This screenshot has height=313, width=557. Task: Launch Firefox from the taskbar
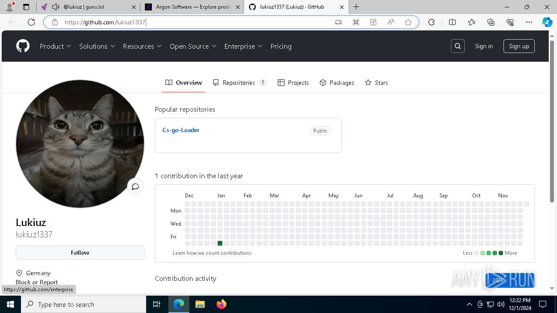pos(221,304)
